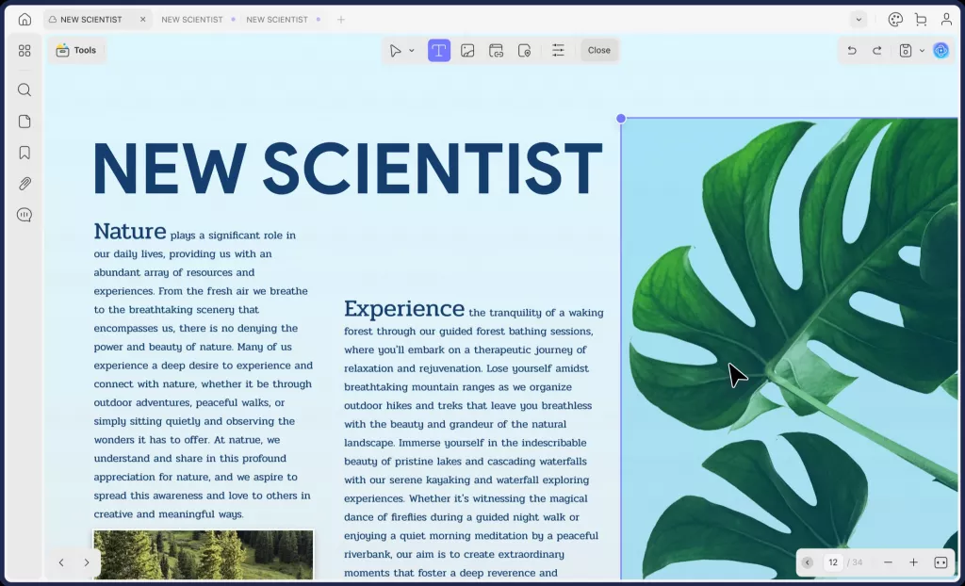Switch to the second NEW SCIENTIST tab
This screenshot has width=965, height=586.
click(192, 19)
